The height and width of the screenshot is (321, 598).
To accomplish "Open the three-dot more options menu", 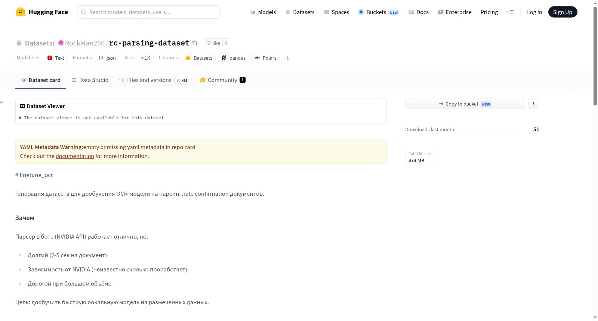I will pyautogui.click(x=534, y=104).
